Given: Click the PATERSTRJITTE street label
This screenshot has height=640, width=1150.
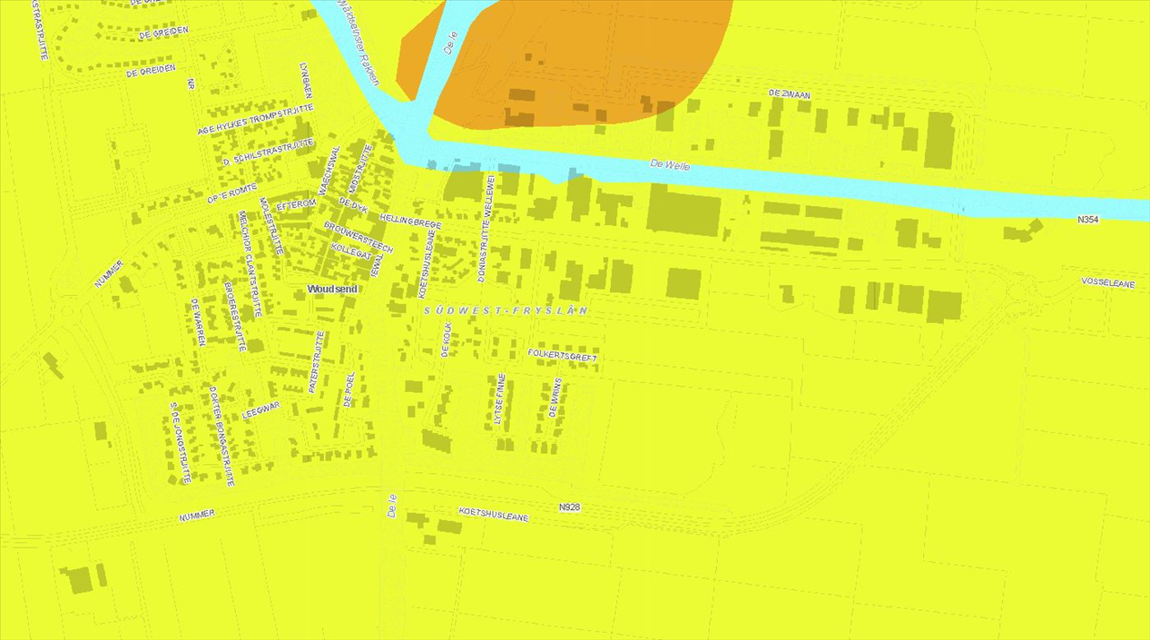Looking at the screenshot, I should (x=317, y=361).
